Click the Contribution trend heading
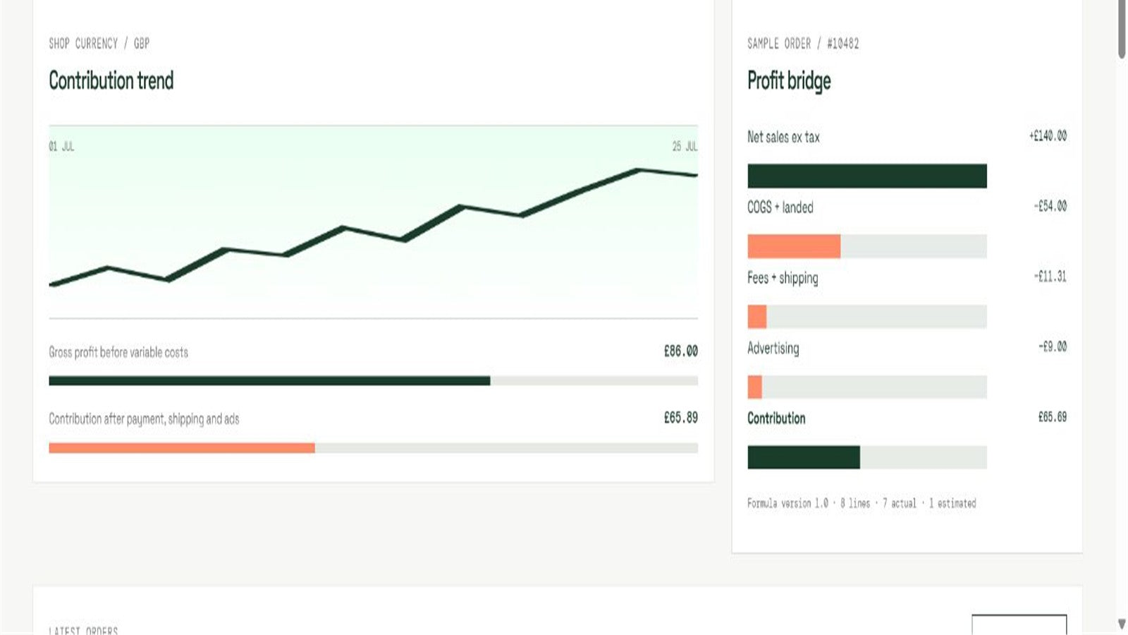This screenshot has height=635, width=1128. 111,80
